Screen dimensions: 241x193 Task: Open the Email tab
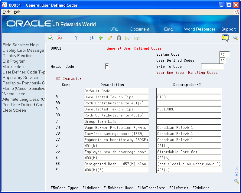pos(169,29)
